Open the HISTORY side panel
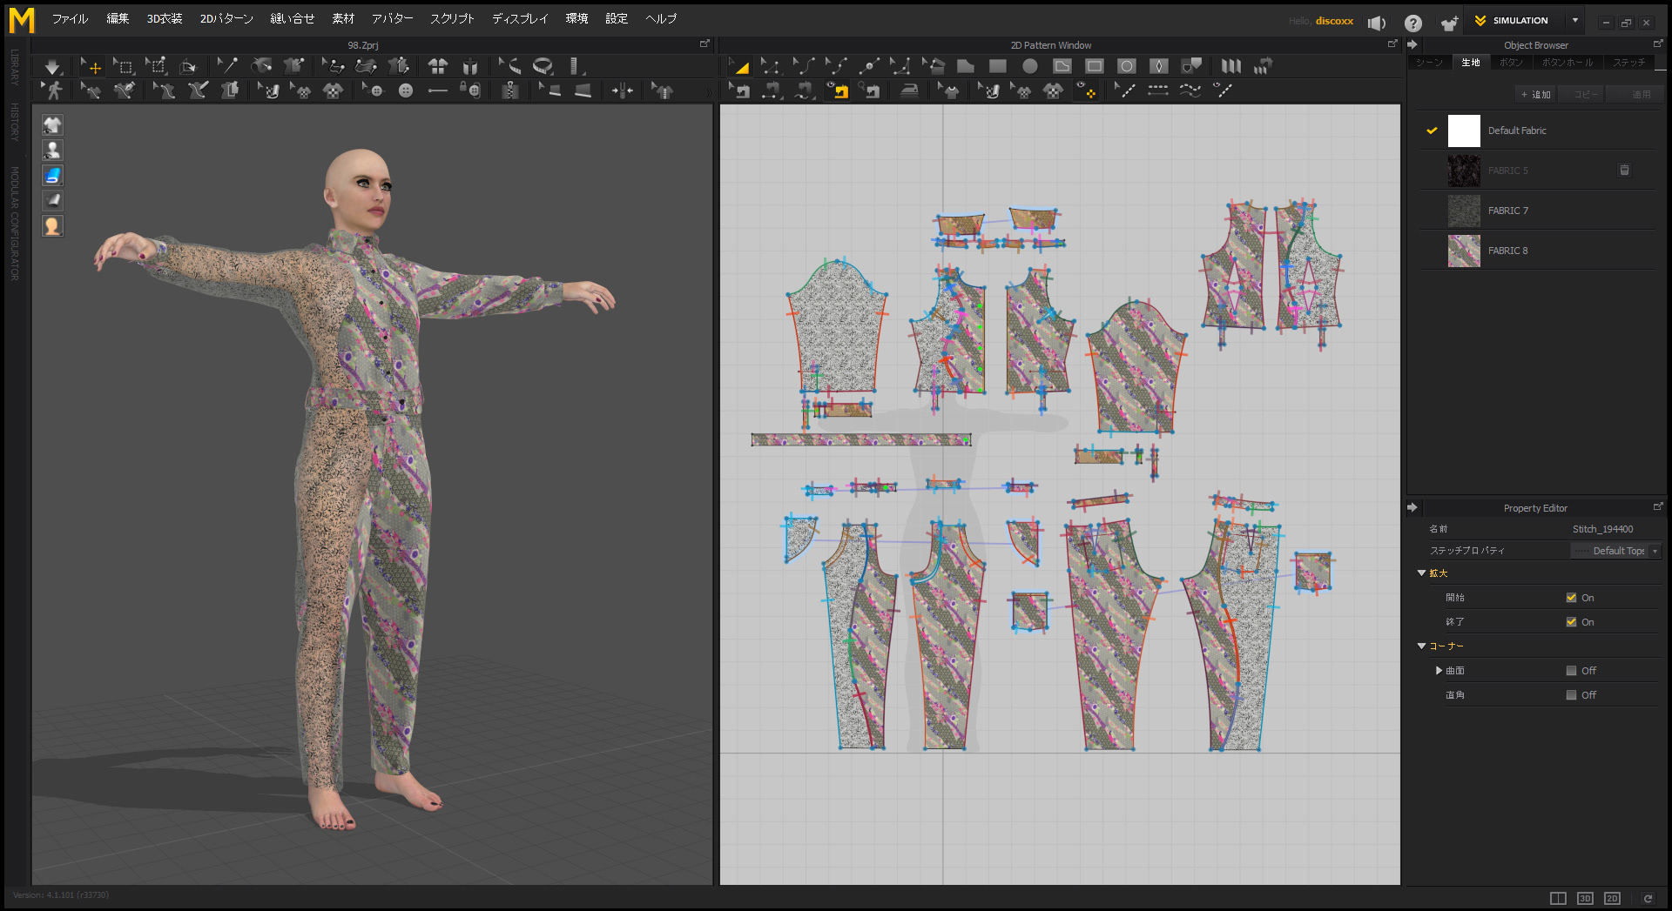 pos(15,122)
